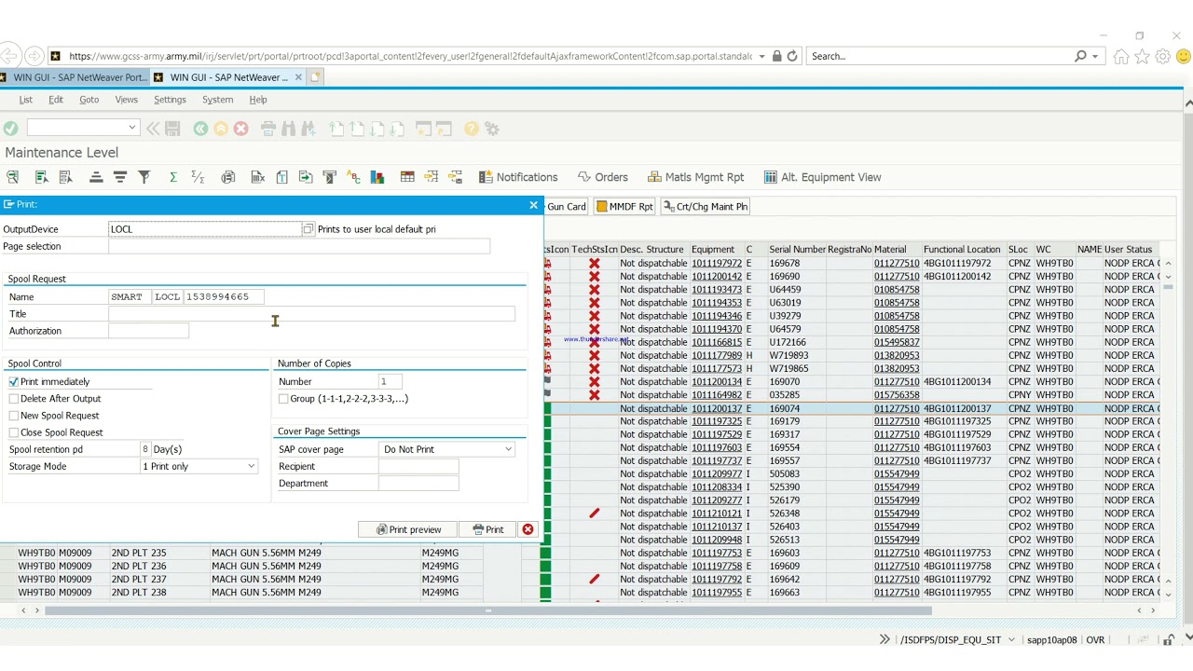Open the Goto menu
This screenshot has width=1193, height=671.
(x=89, y=100)
